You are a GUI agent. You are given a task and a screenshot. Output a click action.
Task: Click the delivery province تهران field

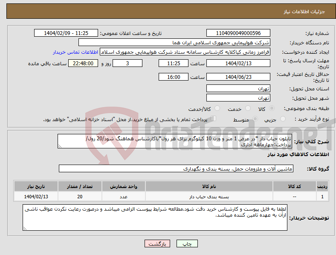coord(238,88)
